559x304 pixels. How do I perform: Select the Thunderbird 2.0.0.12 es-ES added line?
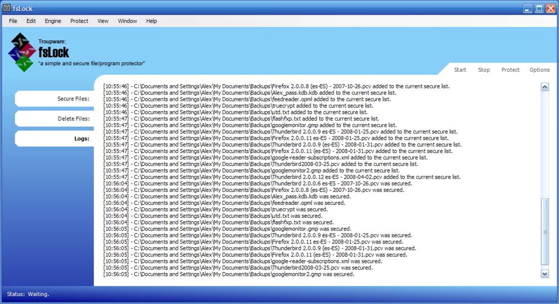click(x=282, y=177)
